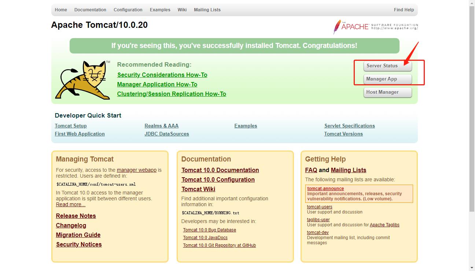Click the Developer Quick Start heading
475x271 pixels.
click(x=88, y=115)
